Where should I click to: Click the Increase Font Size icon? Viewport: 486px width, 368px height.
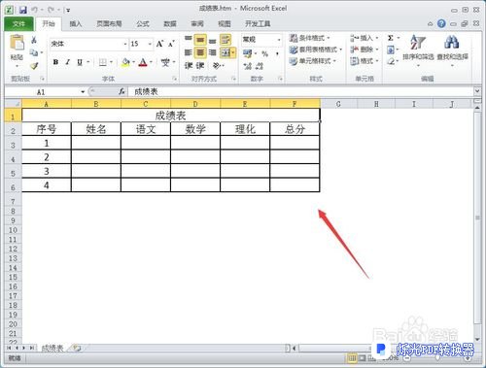coord(159,44)
